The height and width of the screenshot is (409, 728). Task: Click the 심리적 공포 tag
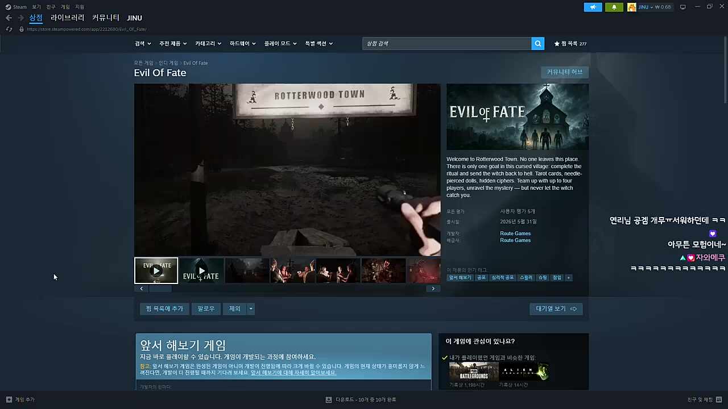tap(503, 277)
